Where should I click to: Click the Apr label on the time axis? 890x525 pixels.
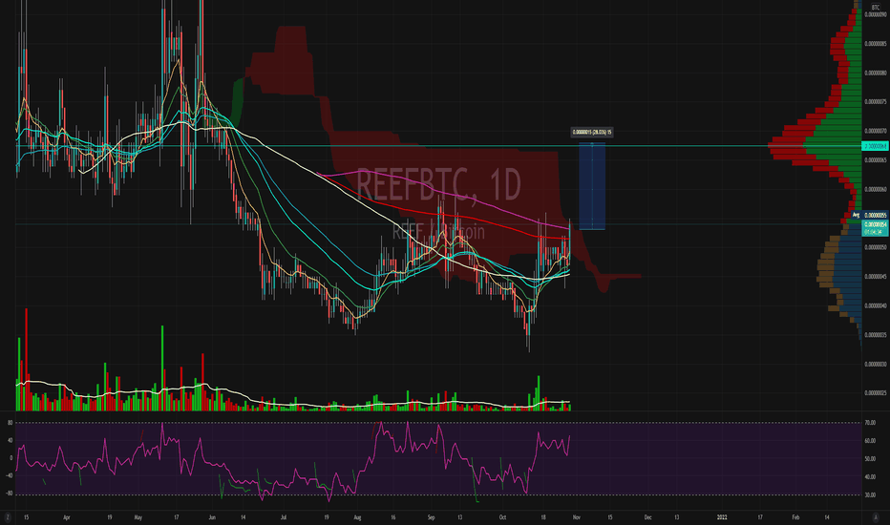point(67,517)
